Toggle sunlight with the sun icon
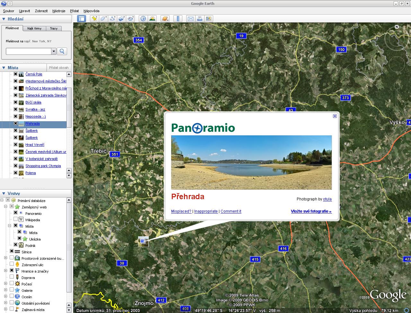Image resolution: width=411 pixels, height=313 pixels. coord(152,19)
